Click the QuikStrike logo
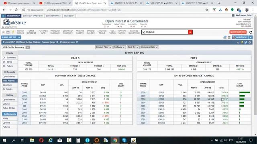The width and height of the screenshot is (257, 144). coord(14,22)
